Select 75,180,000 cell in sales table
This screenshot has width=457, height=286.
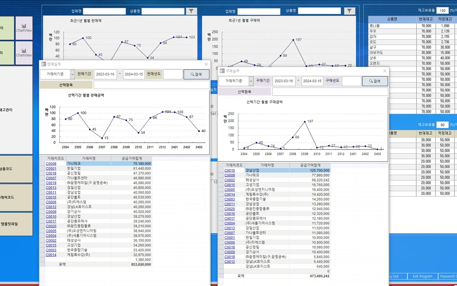coord(131,164)
